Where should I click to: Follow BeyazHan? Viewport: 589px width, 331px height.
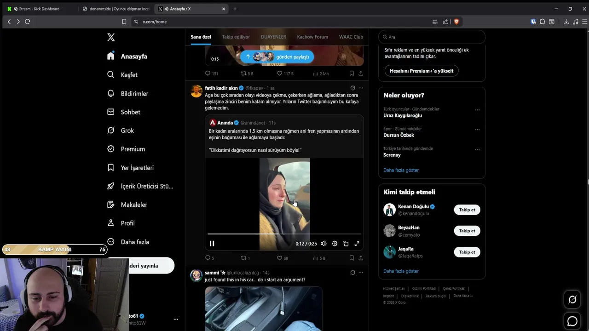point(467,231)
